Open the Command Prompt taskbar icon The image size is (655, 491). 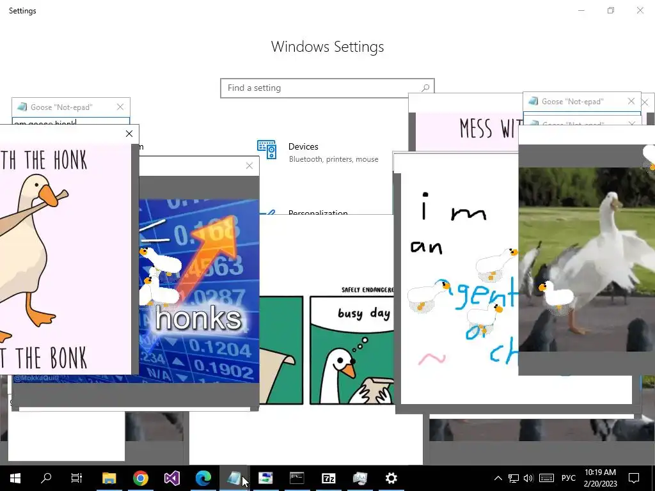coord(297,478)
